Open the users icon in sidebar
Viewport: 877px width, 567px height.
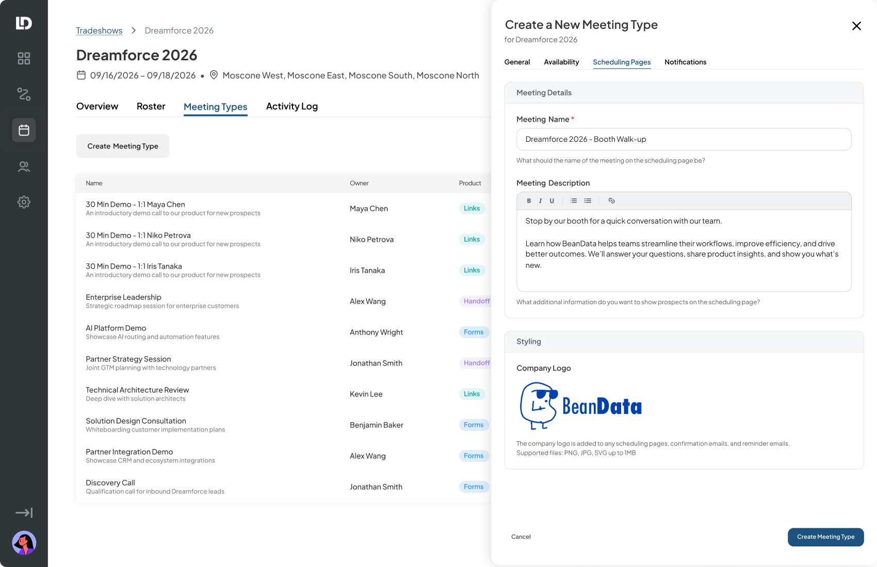[x=24, y=166]
